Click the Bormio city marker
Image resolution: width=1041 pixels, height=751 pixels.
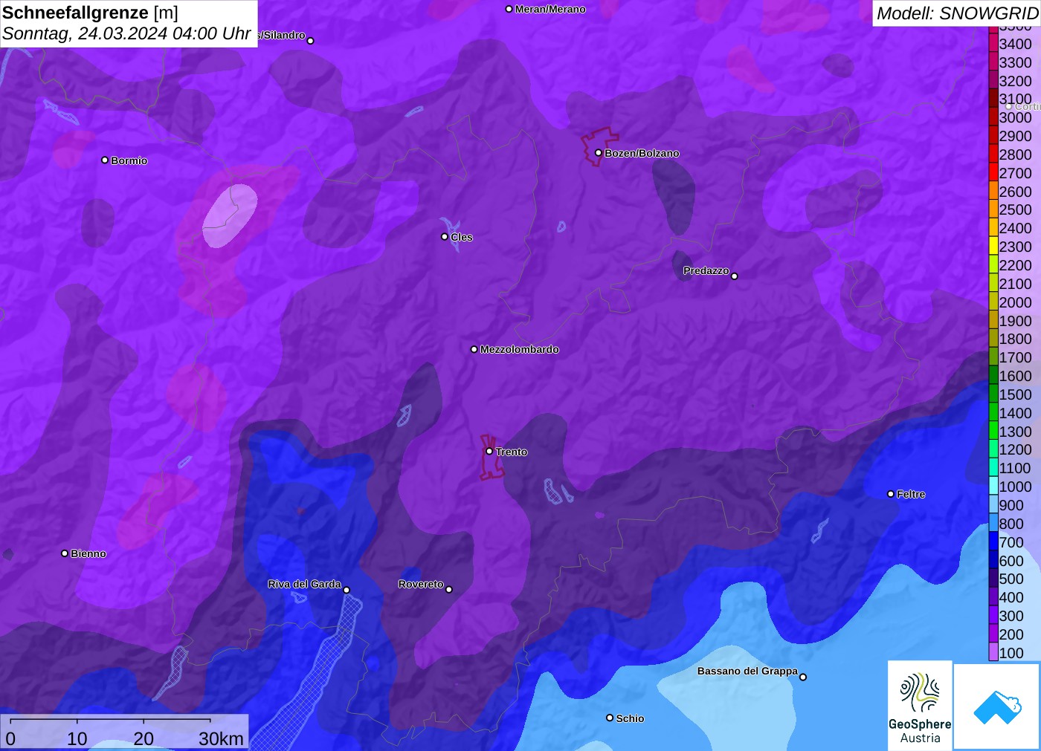point(105,160)
